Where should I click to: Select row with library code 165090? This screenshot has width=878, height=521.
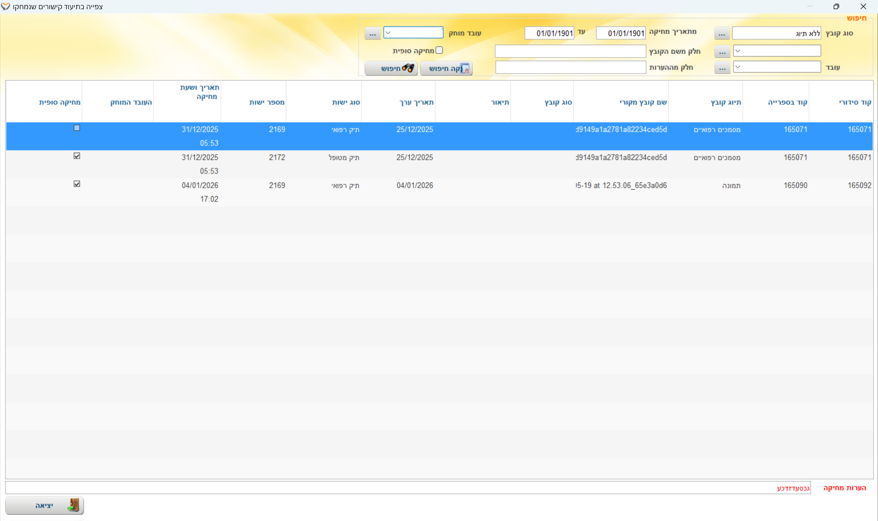(795, 186)
